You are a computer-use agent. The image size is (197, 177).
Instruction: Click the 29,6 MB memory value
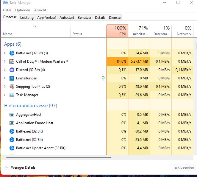(x=141, y=95)
